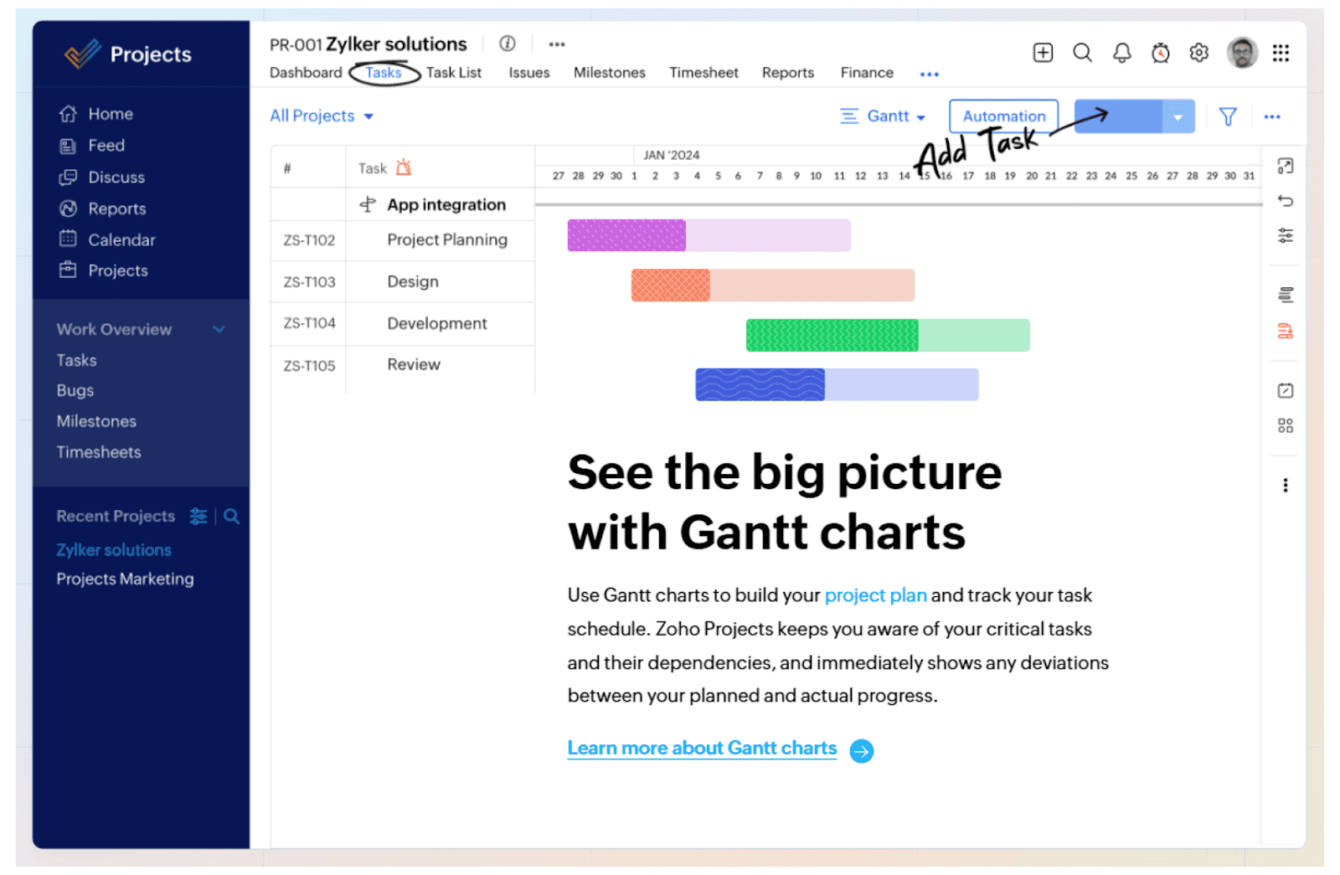Screen dimensions: 1340x875
Task: Click the full screen expand icon
Action: pyautogui.click(x=1286, y=166)
